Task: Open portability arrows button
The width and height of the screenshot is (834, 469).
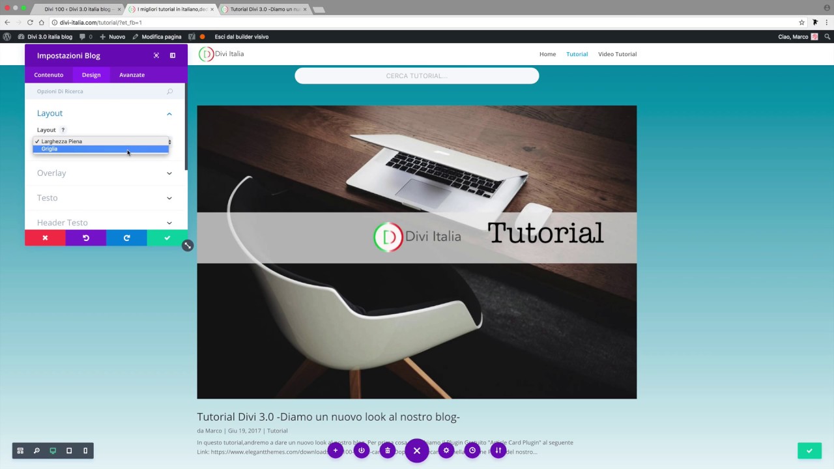Action: pos(498,450)
